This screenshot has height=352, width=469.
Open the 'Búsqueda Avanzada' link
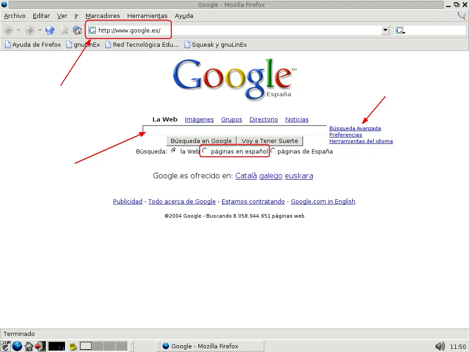(355, 128)
